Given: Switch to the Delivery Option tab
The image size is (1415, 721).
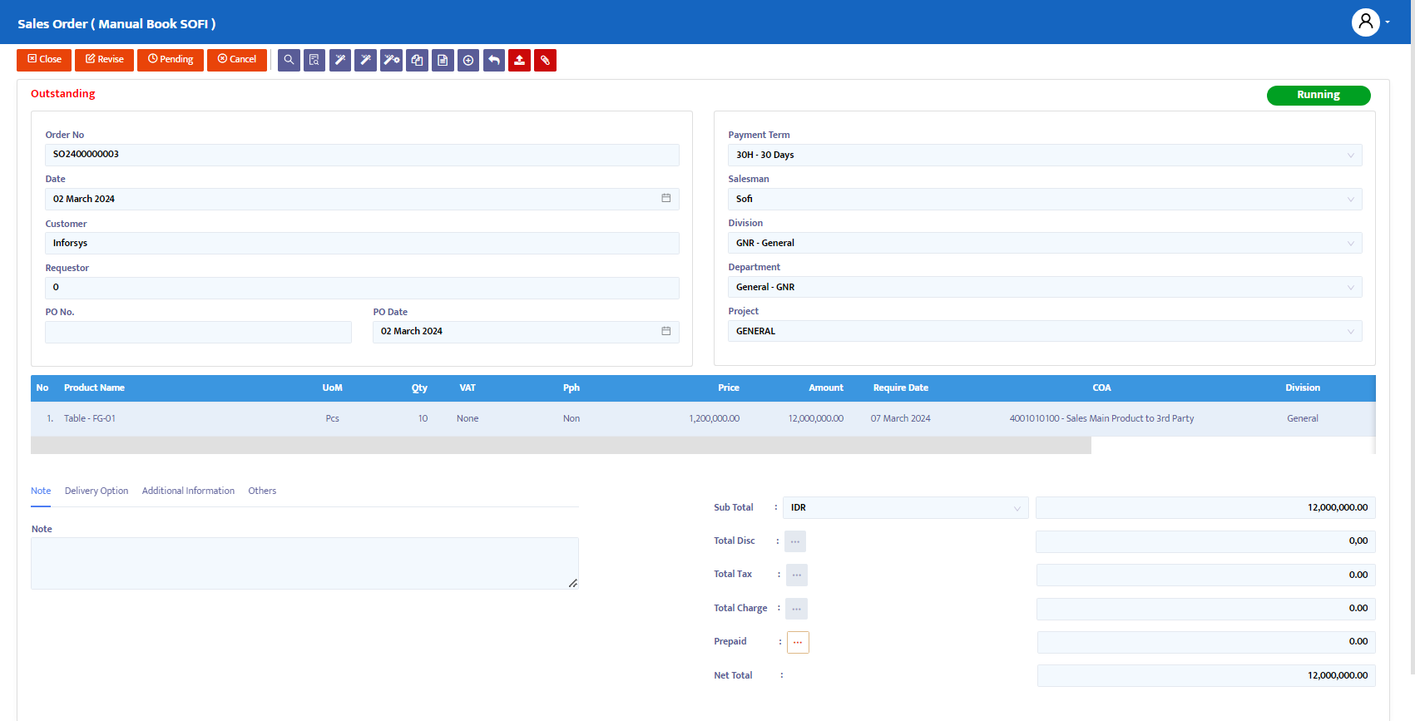Looking at the screenshot, I should (x=96, y=491).
